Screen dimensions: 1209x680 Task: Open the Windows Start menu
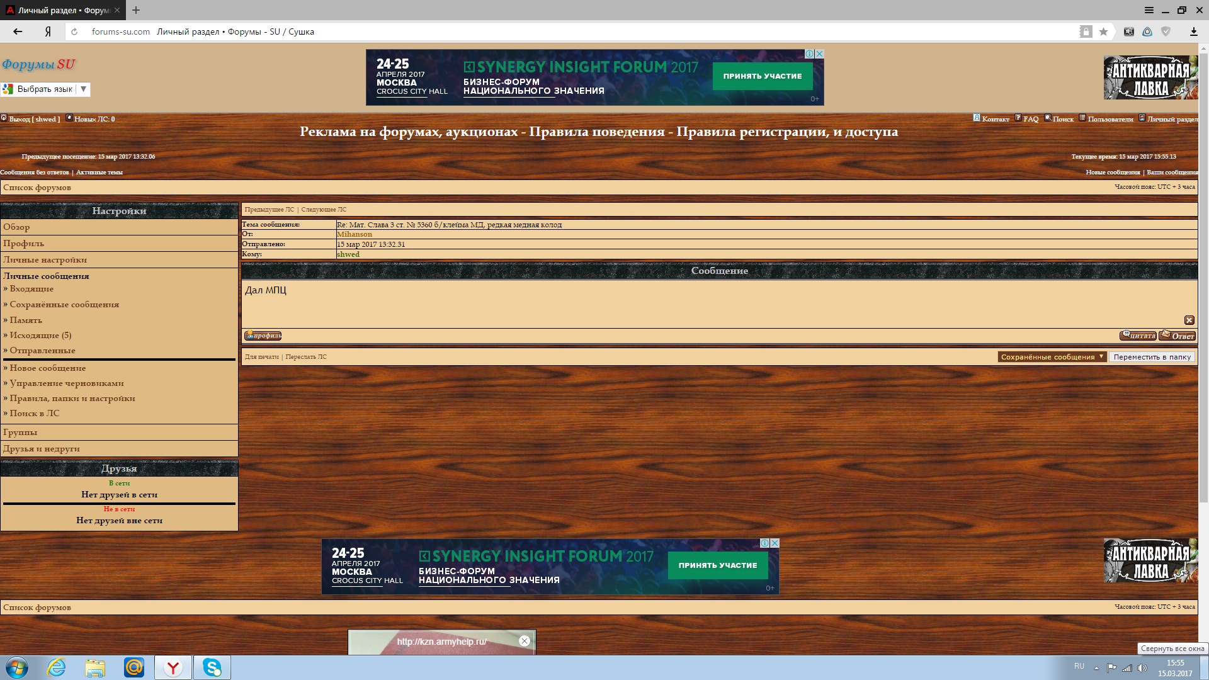(17, 667)
